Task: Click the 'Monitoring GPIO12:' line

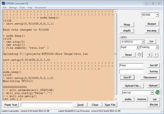Action: pos(18,81)
